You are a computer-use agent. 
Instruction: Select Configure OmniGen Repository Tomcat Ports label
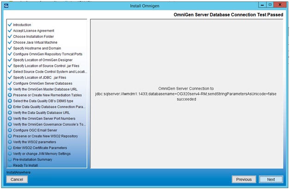pos(48,54)
